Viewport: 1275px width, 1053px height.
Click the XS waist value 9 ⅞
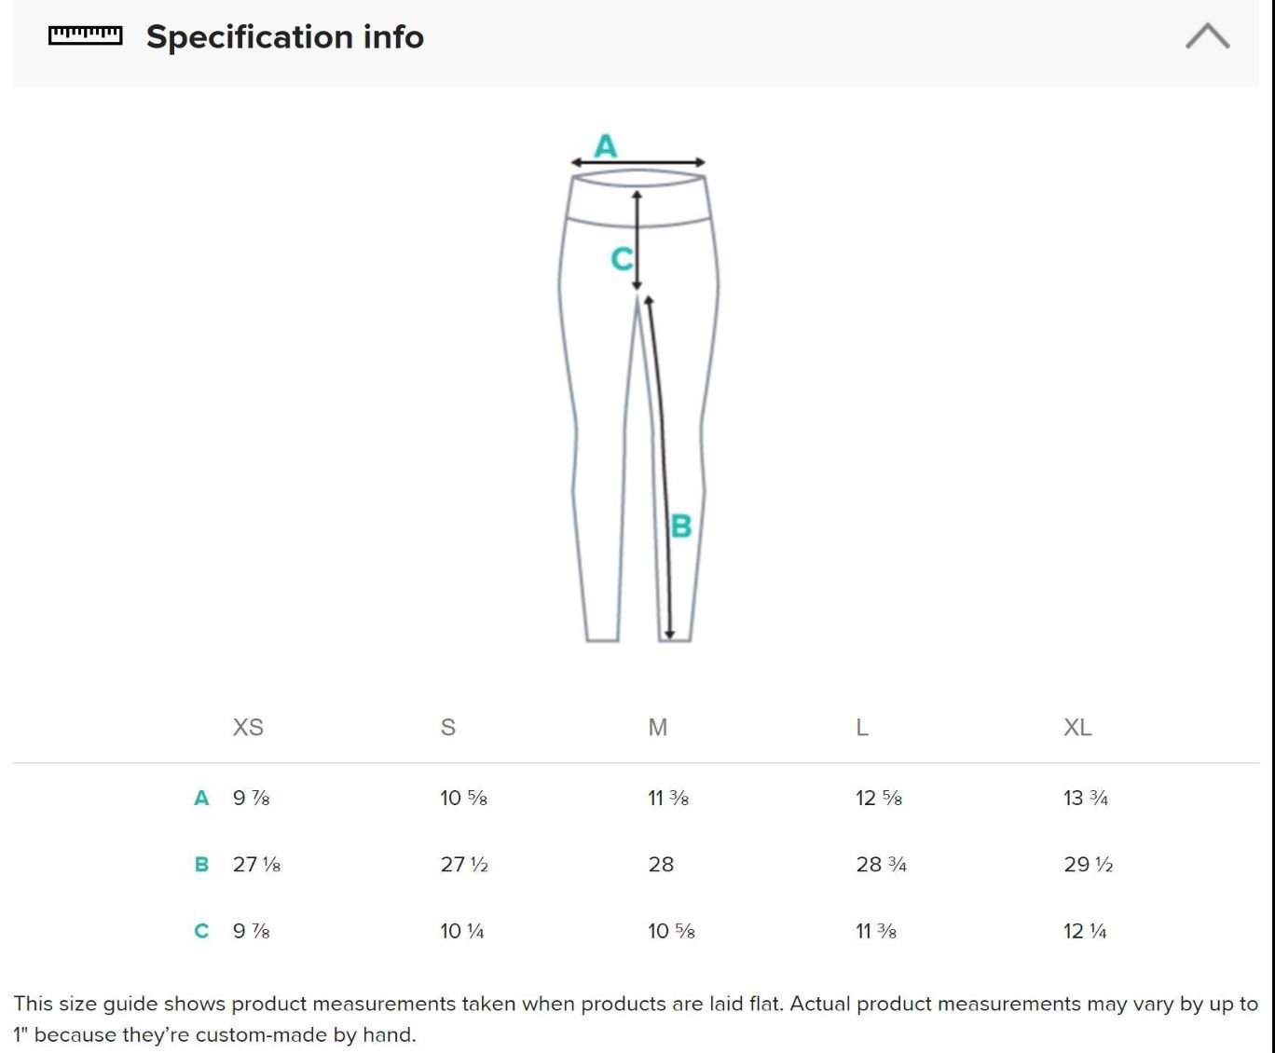pyautogui.click(x=252, y=799)
